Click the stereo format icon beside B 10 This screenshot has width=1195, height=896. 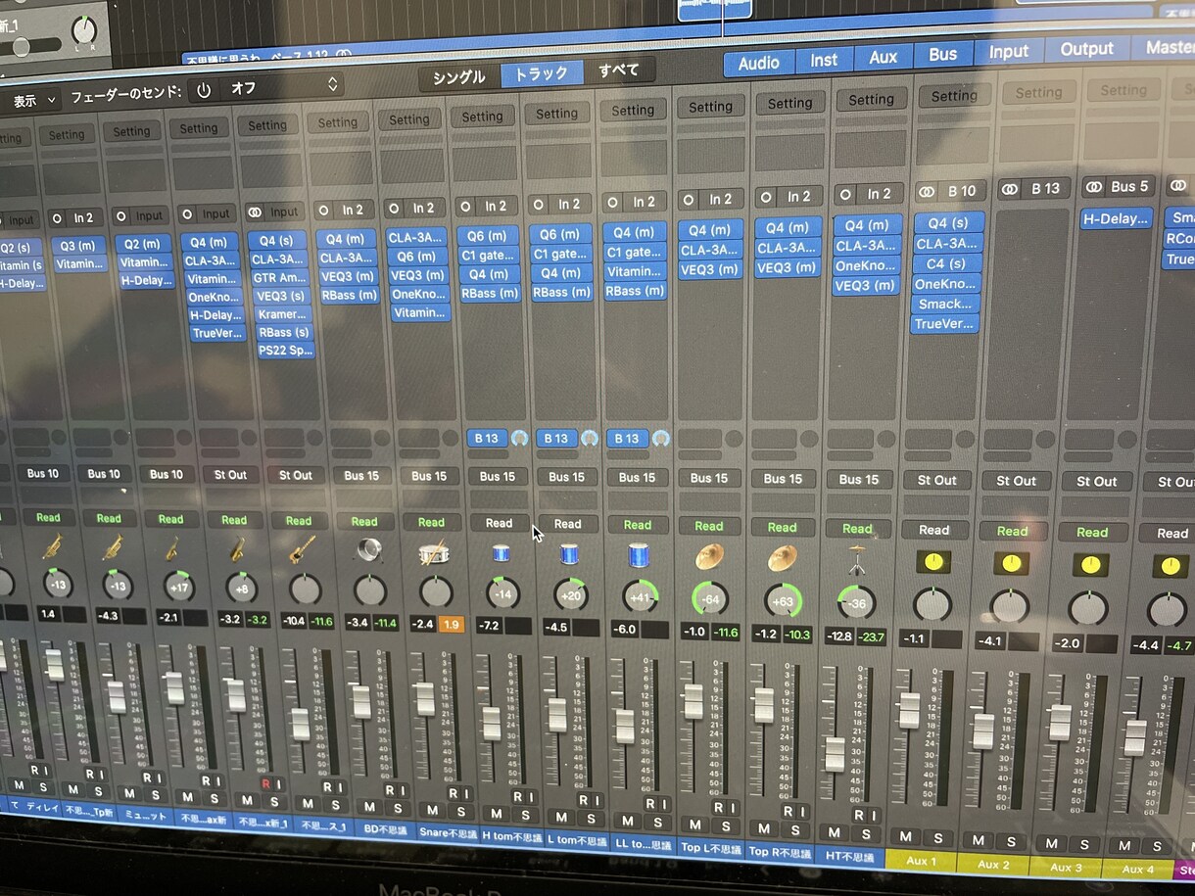tap(926, 191)
